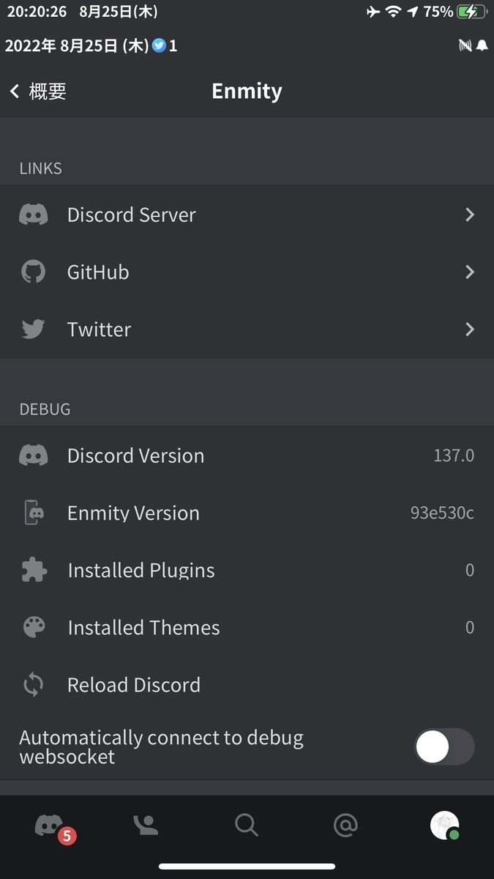Viewport: 494px width, 879px height.
Task: Click the GitHub icon next to GitHub link
Action: point(33,272)
